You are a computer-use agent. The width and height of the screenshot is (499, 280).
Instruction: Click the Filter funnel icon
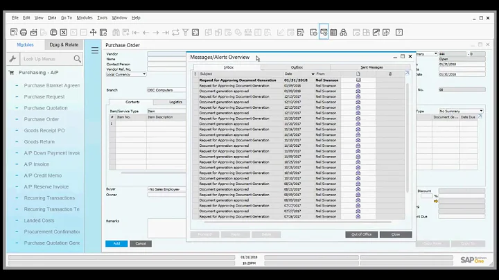186,33
